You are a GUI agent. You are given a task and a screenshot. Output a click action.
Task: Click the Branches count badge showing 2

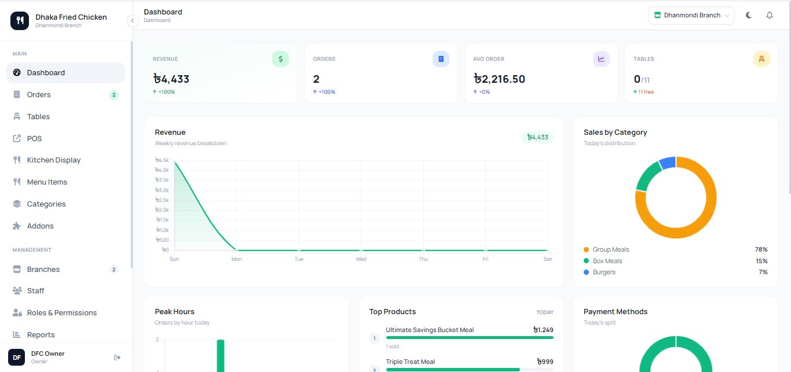tap(114, 270)
